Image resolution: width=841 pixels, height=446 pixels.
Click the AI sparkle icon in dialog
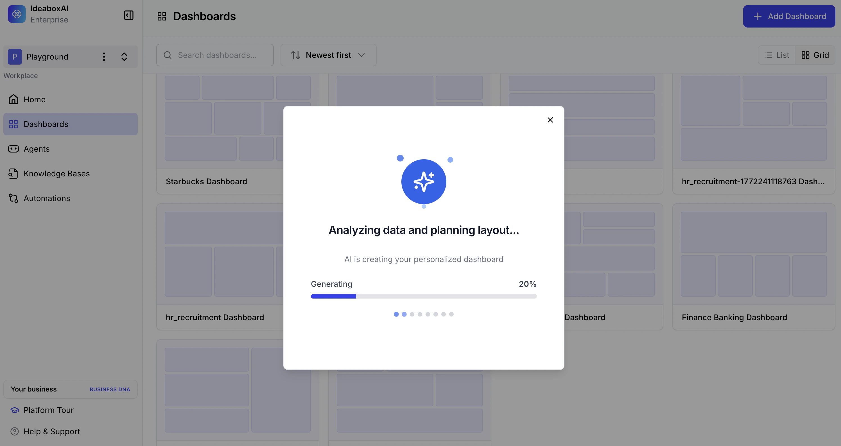point(423,182)
